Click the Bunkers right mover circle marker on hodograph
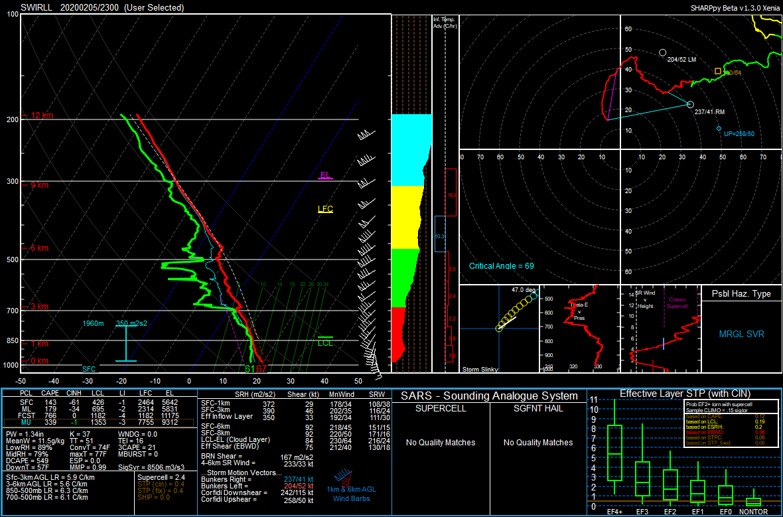Screen dimensions: 783x517 click(x=690, y=104)
